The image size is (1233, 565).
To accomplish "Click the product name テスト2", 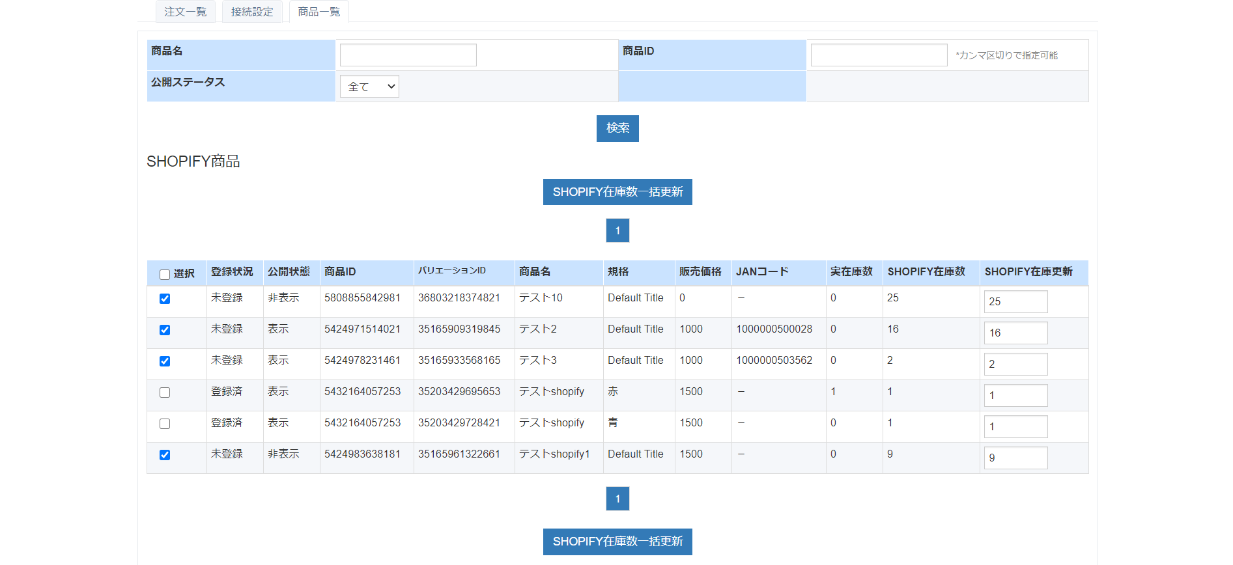I will 538,329.
